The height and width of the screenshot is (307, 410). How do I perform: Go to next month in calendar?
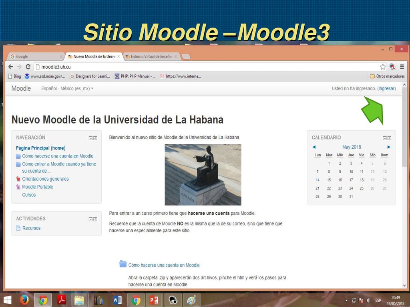(x=389, y=147)
